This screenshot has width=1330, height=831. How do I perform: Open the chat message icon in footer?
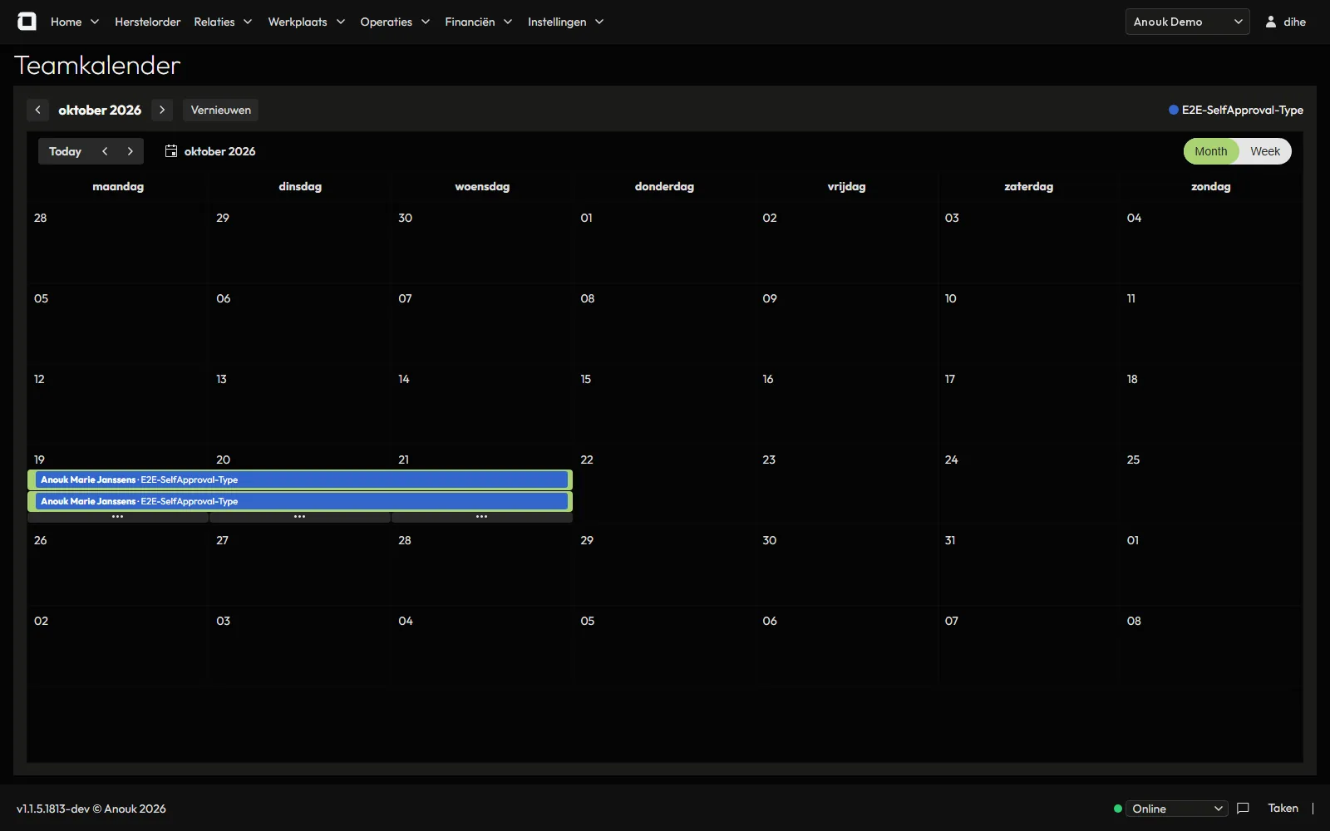[x=1244, y=809]
